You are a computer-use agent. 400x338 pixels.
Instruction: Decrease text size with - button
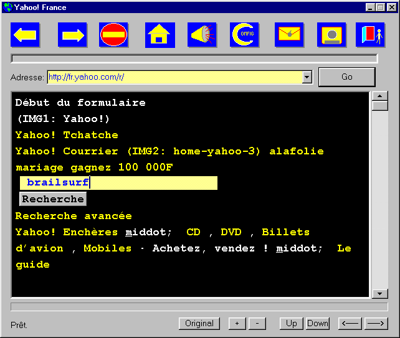(x=257, y=324)
